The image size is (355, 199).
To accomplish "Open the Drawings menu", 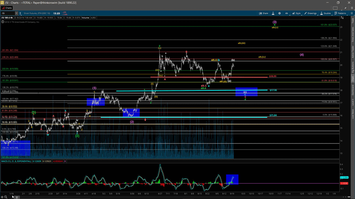I will pos(310,13).
